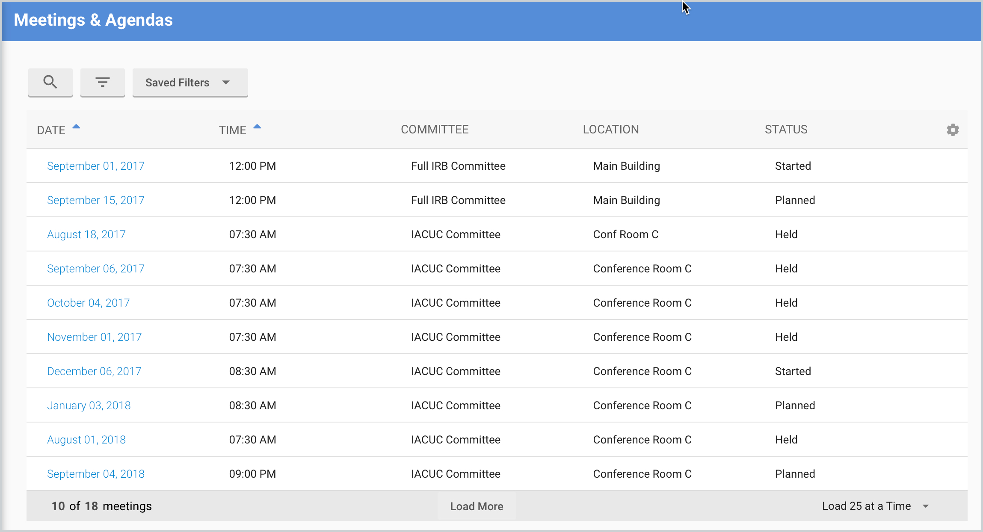Expand the Saved Filters dropdown

click(190, 83)
